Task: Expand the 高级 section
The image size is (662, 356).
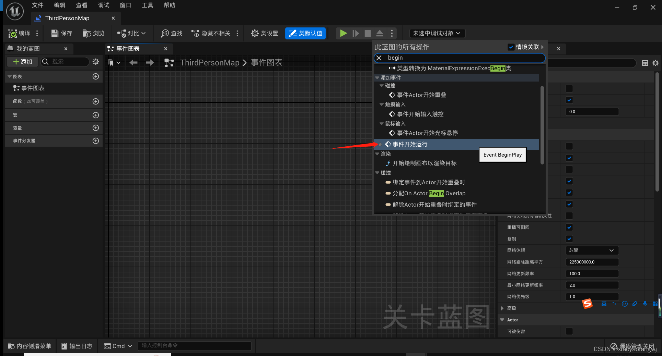Action: click(502, 308)
